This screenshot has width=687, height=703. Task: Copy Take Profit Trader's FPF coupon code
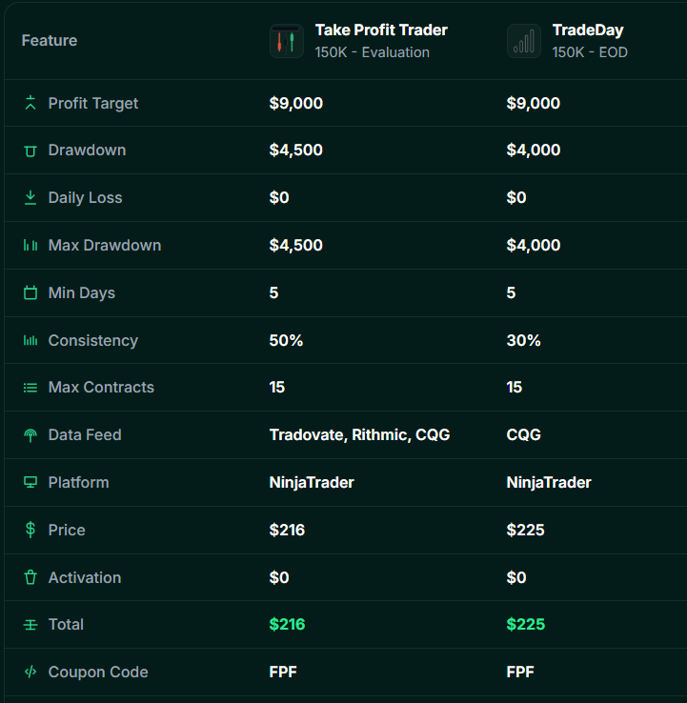[283, 673]
